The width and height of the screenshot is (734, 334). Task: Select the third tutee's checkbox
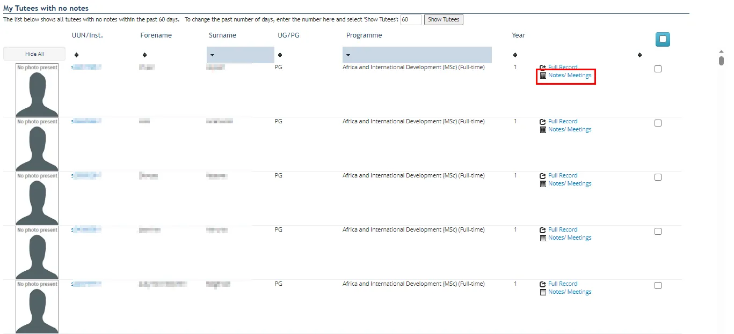(658, 177)
